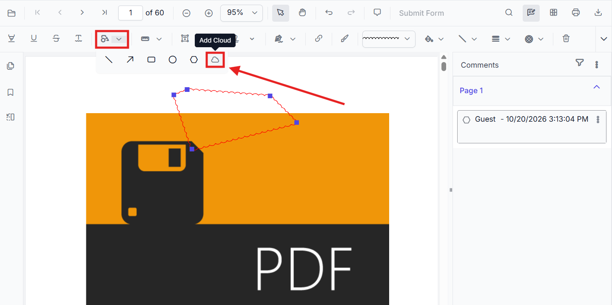Image resolution: width=612 pixels, height=305 pixels.
Task: Select the free text box tool
Action: 185,39
